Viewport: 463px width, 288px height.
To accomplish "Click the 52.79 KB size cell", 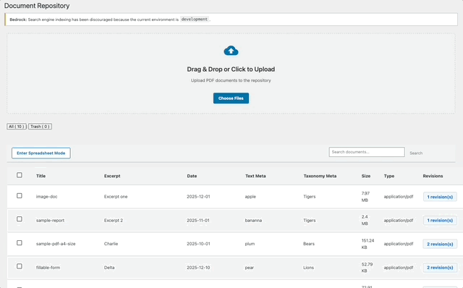I will click(x=367, y=268).
